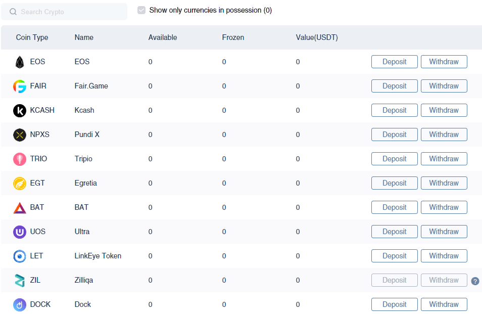Focus the Search Crypto input field
This screenshot has width=482, height=314.
point(64,12)
